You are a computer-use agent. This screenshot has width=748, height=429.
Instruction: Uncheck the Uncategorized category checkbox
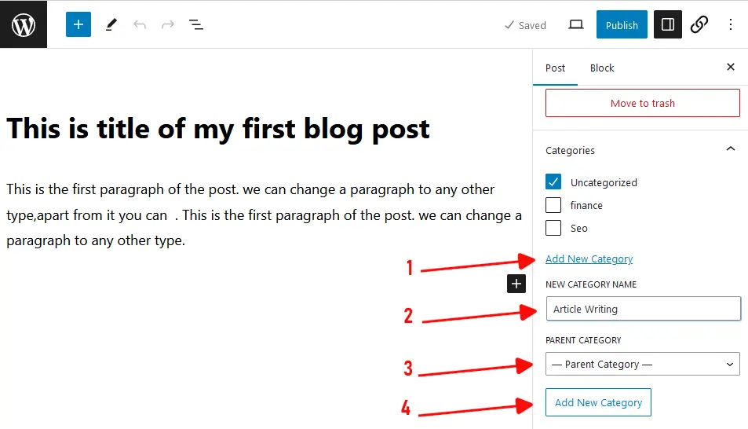click(553, 182)
